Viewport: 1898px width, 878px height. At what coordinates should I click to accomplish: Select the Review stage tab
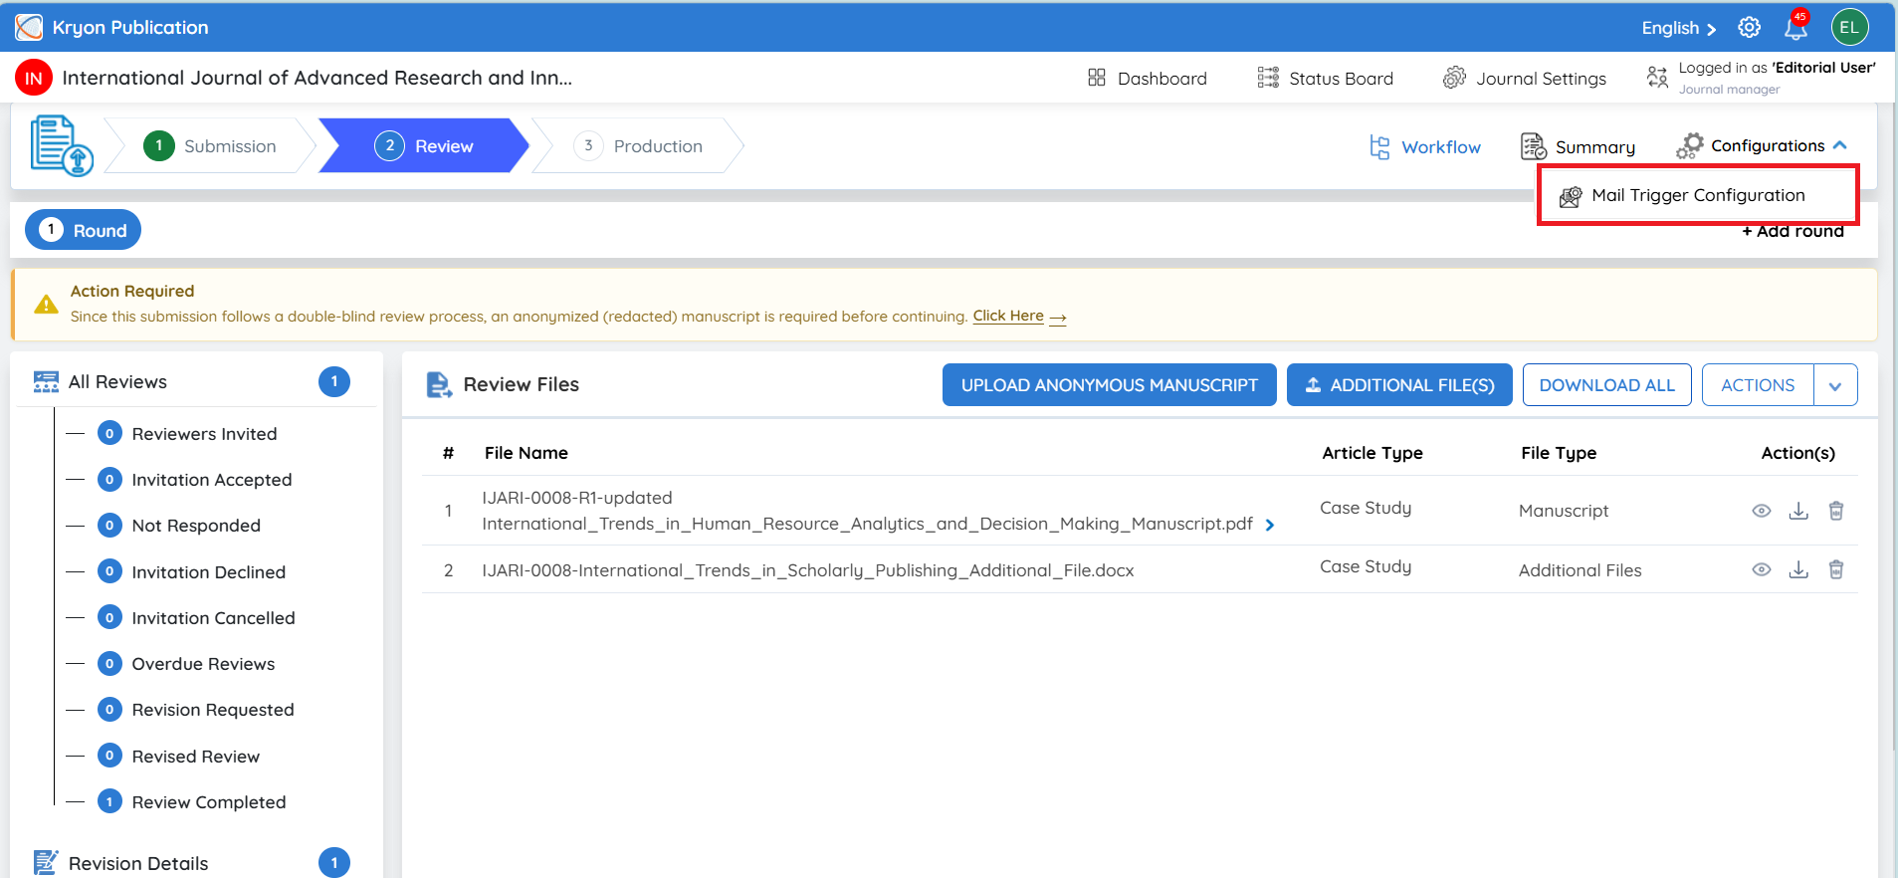pos(424,145)
